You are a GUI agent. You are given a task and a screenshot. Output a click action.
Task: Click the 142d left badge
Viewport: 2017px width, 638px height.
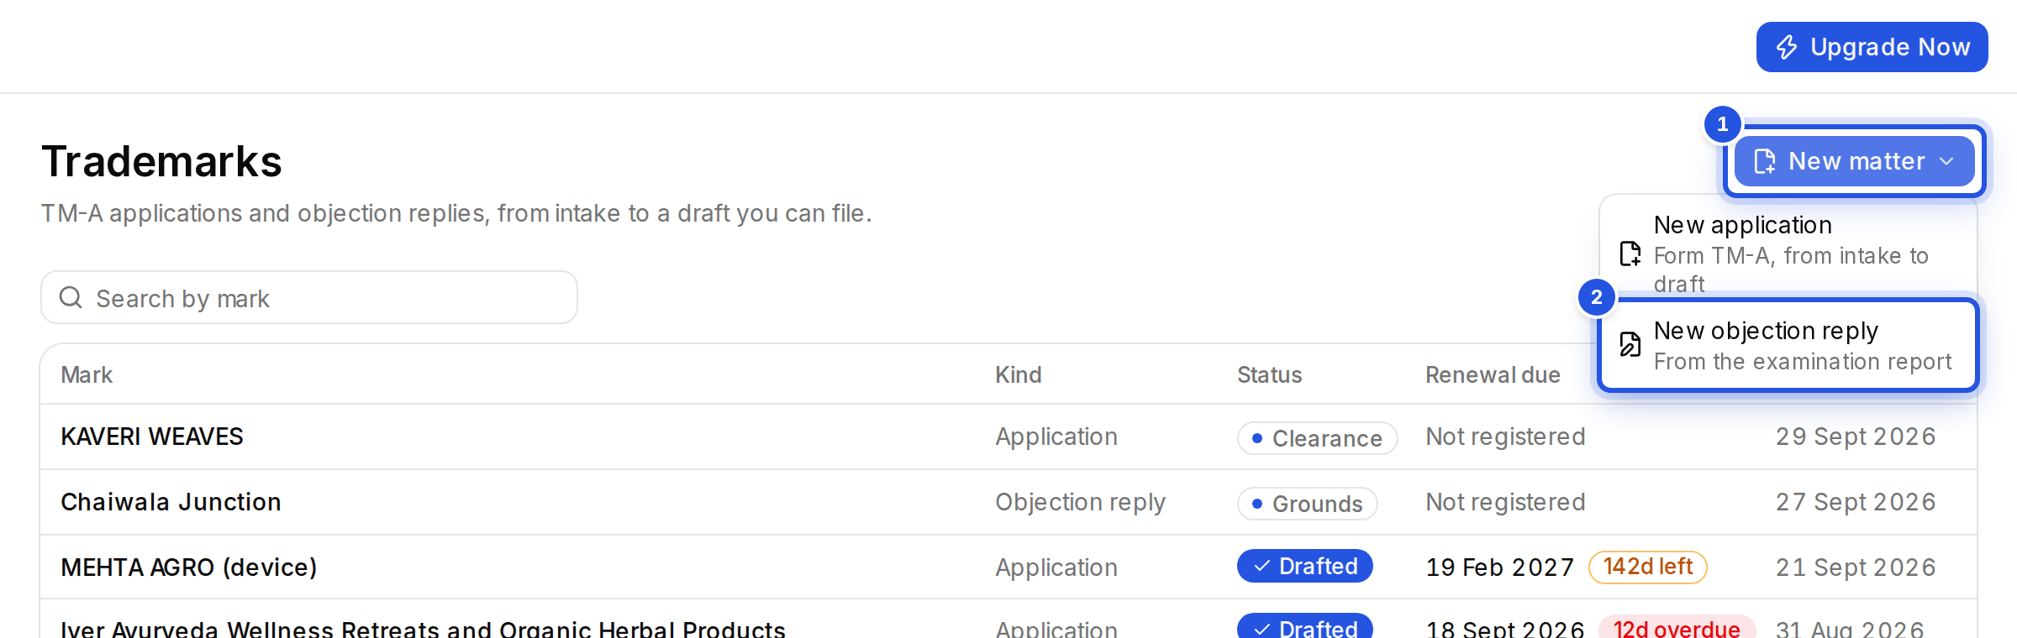coord(1648,567)
